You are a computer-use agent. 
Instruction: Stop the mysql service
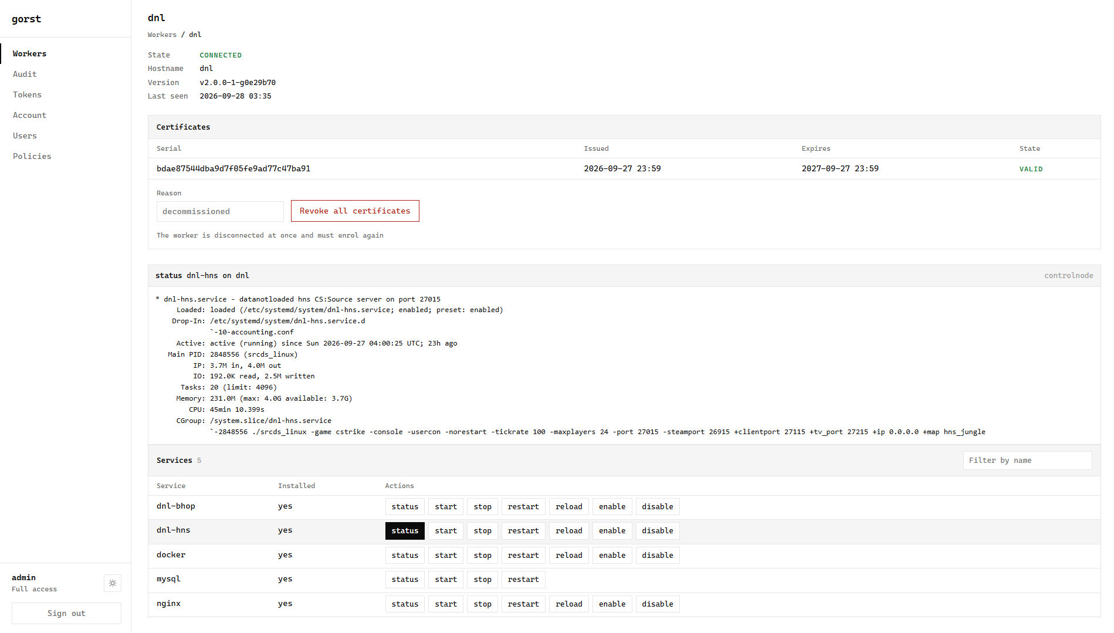click(x=482, y=580)
